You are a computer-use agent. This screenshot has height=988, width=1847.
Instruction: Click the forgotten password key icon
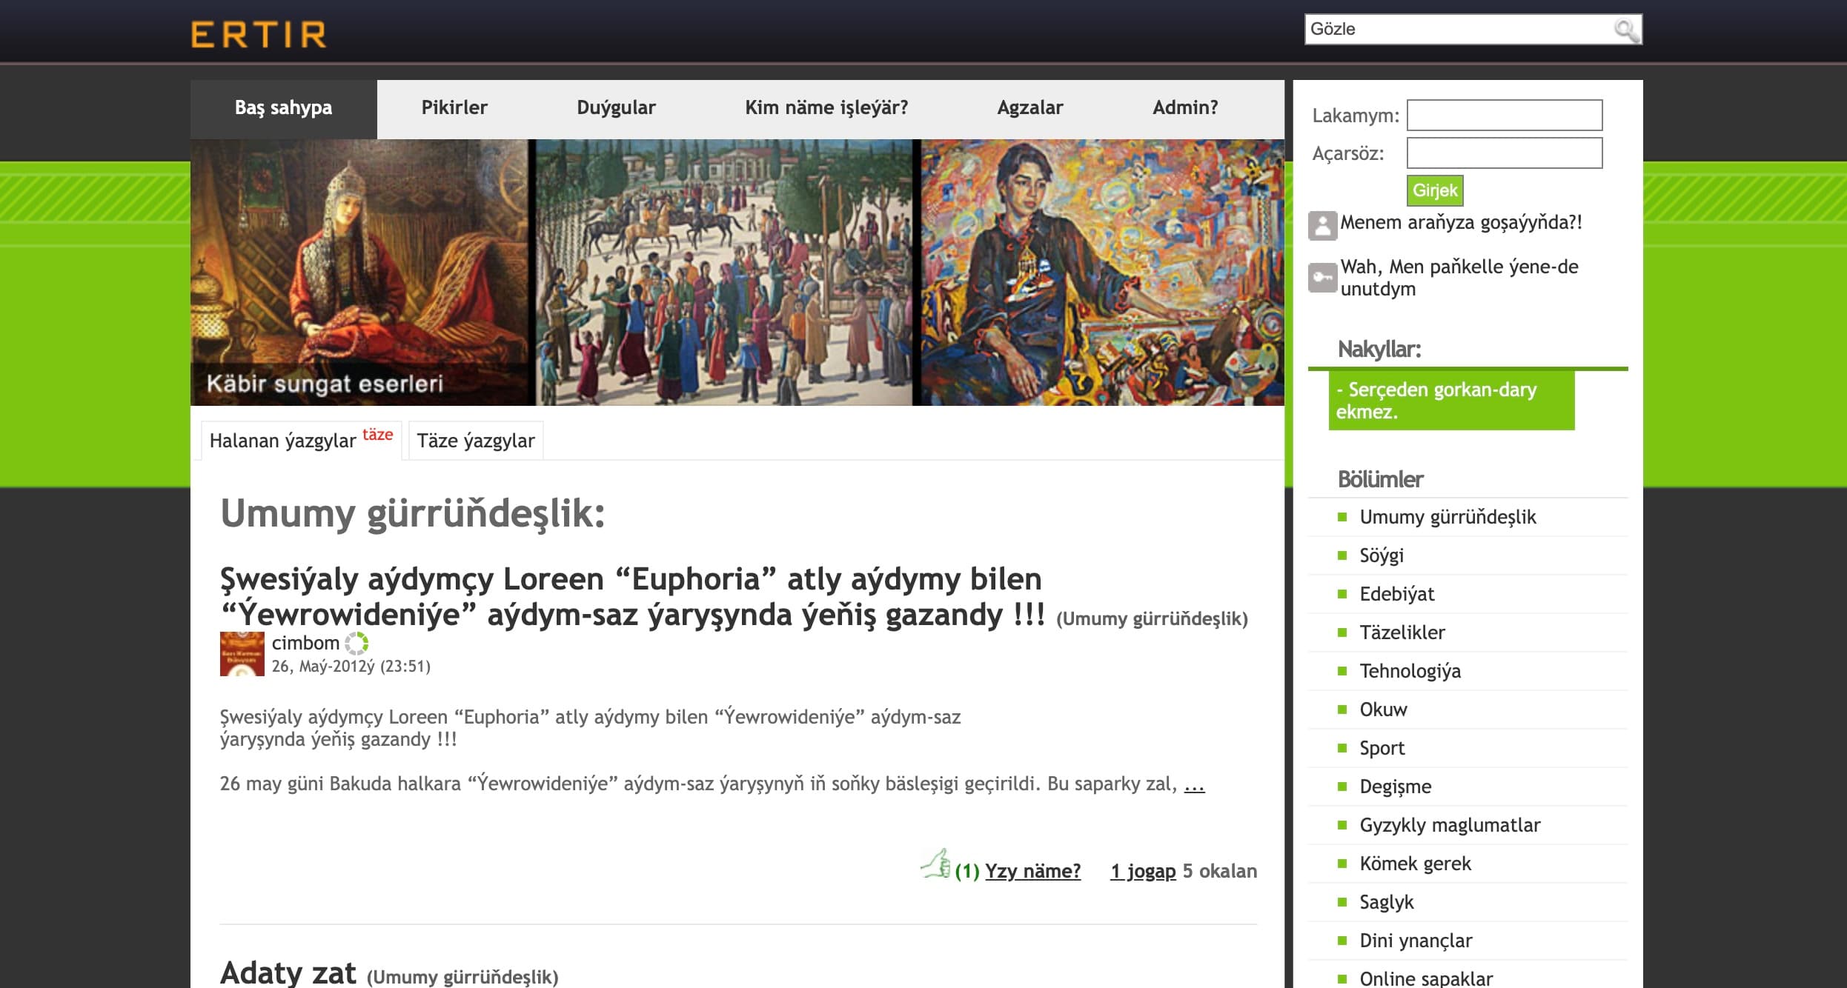click(1323, 278)
